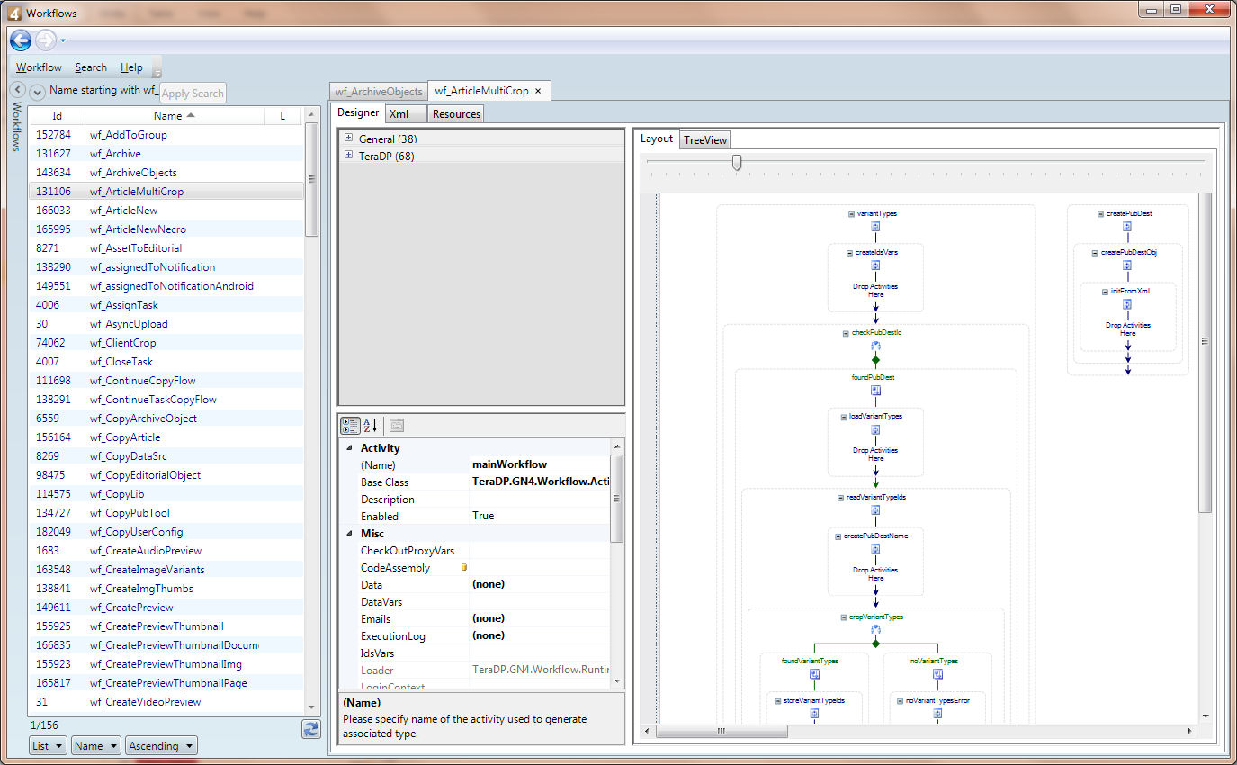Click the layout zoom slider thumb
The image size is (1237, 765).
tap(737, 162)
